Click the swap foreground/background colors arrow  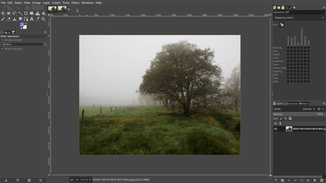point(25,24)
